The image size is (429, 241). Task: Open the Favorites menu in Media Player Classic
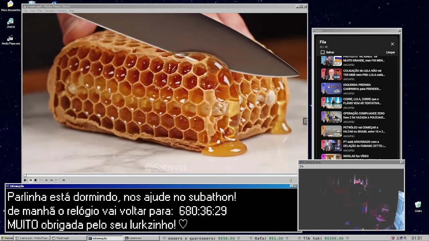(x=62, y=11)
